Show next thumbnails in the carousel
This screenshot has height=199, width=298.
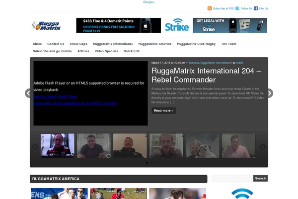click(263, 147)
